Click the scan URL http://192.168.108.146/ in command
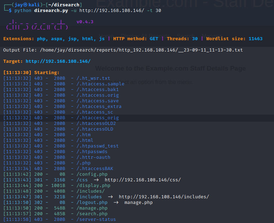 112,11
